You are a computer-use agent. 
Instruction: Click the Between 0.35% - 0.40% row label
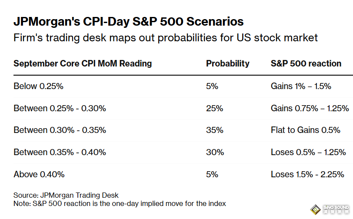point(60,152)
